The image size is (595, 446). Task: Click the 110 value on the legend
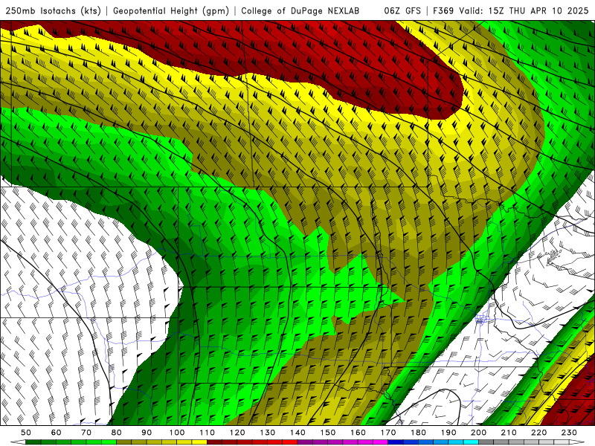(208, 433)
